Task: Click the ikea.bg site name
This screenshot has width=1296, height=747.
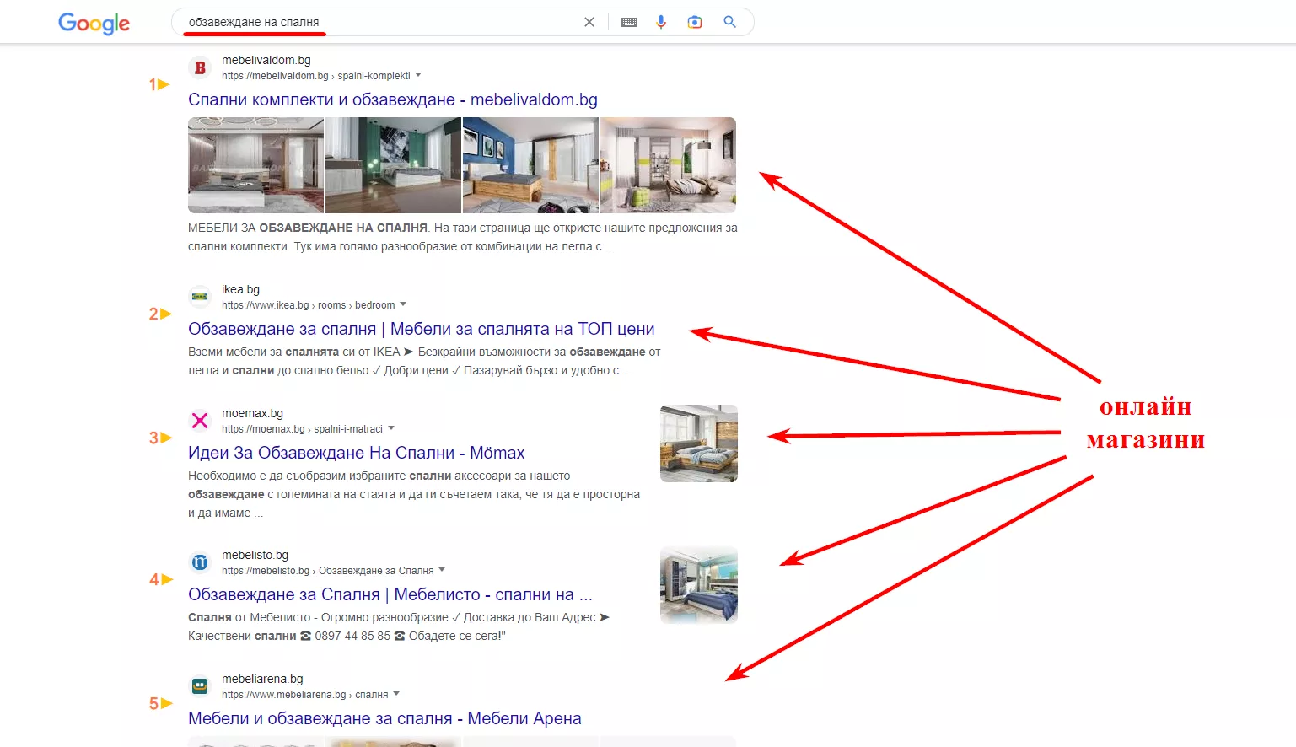Action: tap(240, 289)
